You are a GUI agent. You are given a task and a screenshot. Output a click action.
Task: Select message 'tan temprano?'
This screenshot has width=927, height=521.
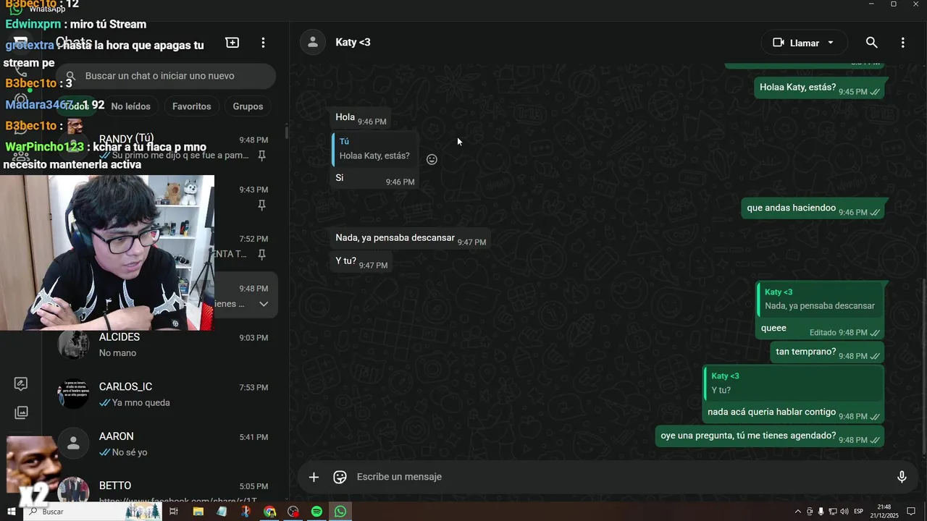pos(827,352)
